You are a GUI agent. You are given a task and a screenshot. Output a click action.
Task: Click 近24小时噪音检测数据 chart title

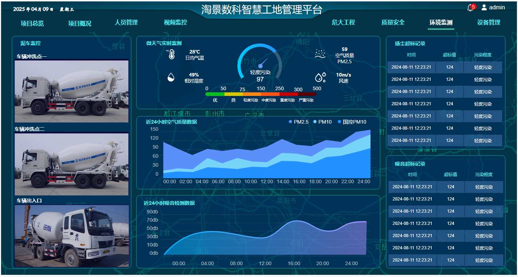(x=169, y=203)
